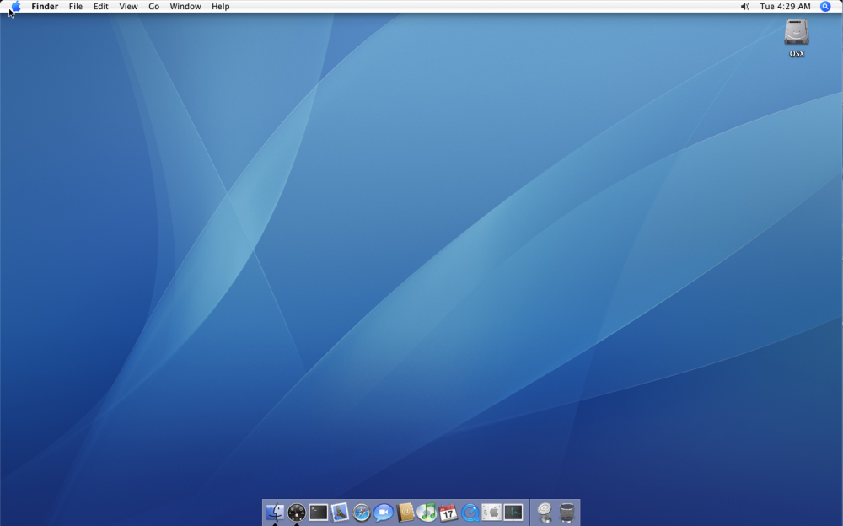The width and height of the screenshot is (843, 526).
Task: Launch QuickTime Player from the Dock
Action: click(x=470, y=513)
